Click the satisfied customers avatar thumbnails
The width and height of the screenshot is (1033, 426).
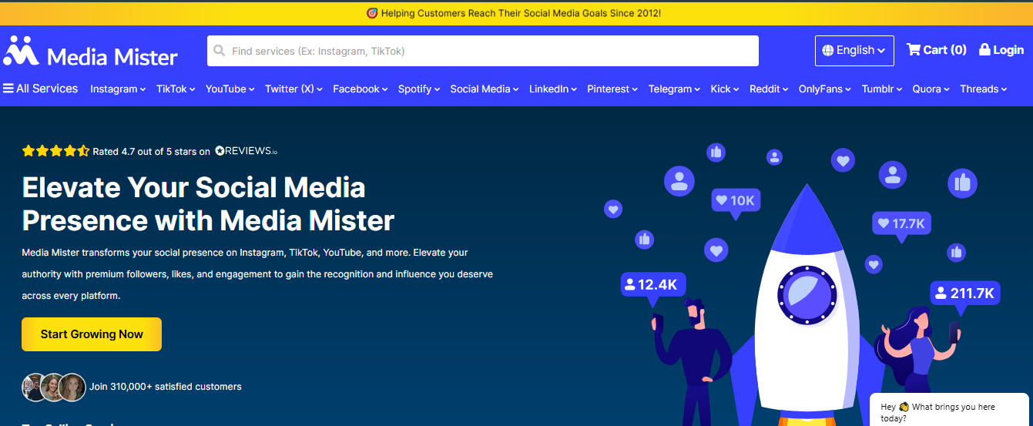click(x=53, y=387)
